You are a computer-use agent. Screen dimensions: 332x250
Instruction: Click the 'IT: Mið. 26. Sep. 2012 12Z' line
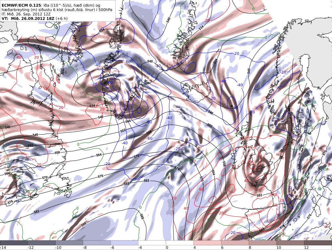(27, 14)
